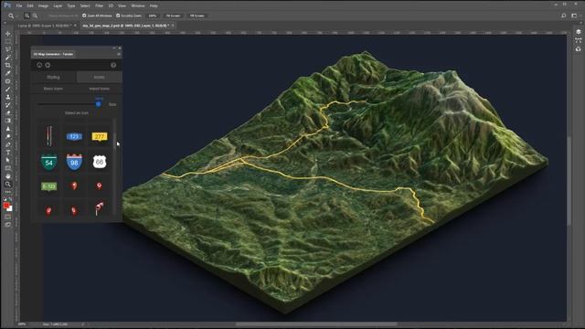Select the Path Selection tool
Viewport: 585px width, 329px height.
coord(8,160)
